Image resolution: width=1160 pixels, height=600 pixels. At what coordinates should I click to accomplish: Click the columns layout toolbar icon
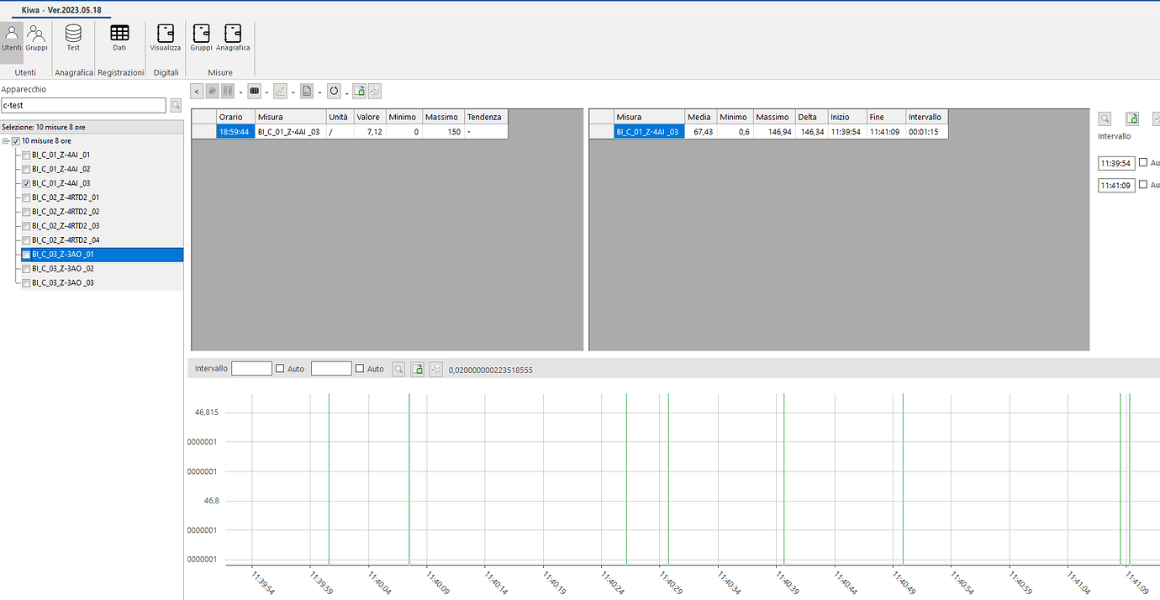coord(226,91)
